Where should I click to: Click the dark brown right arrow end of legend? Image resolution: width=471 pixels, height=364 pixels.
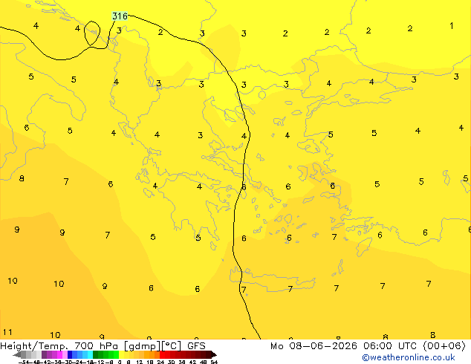[x=214, y=354]
